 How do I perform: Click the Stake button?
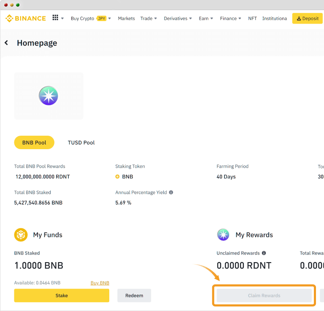[62, 295]
